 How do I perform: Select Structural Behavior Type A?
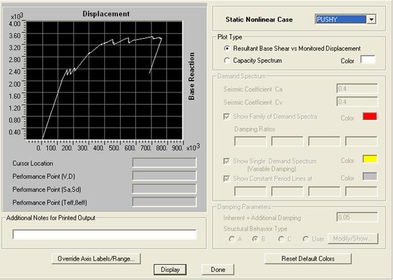coord(233,239)
